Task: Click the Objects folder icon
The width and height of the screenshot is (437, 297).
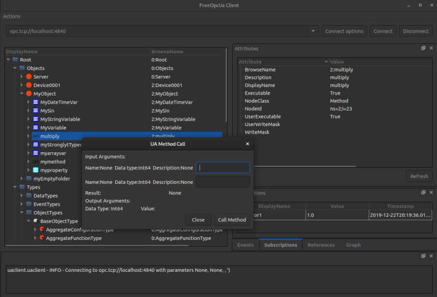Action: point(22,68)
